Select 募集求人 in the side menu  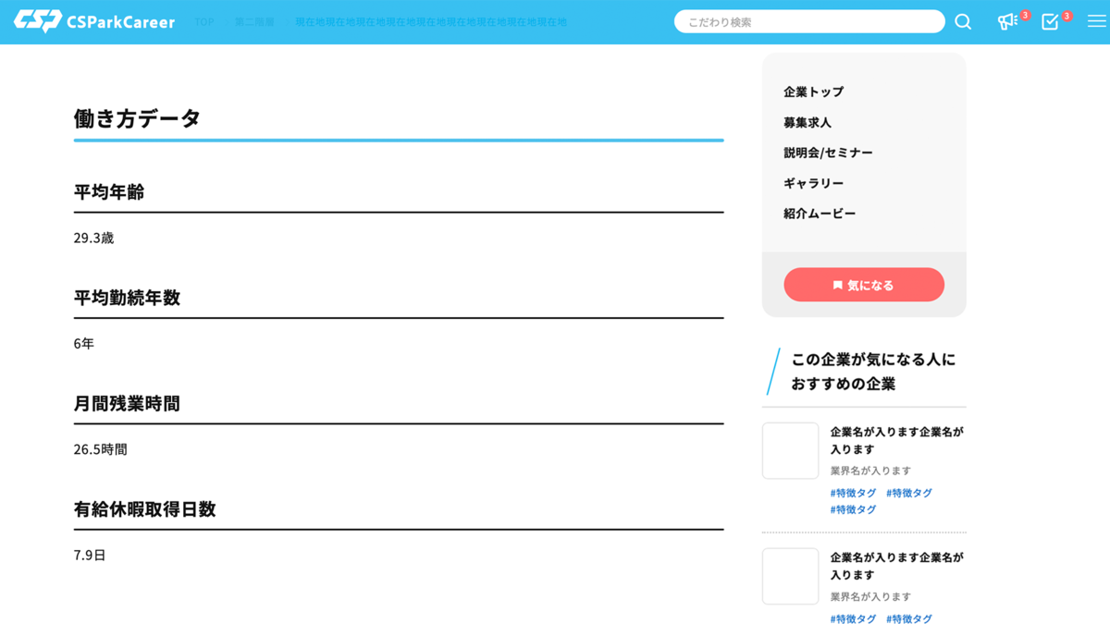point(807,122)
